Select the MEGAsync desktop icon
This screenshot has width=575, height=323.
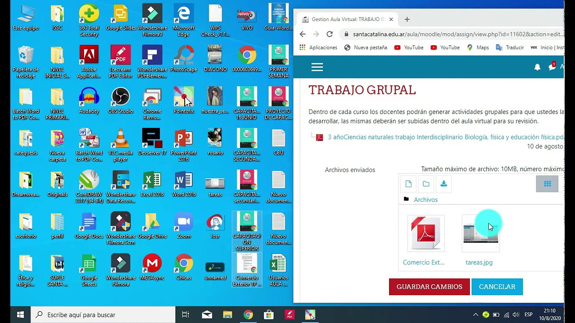coord(152,267)
